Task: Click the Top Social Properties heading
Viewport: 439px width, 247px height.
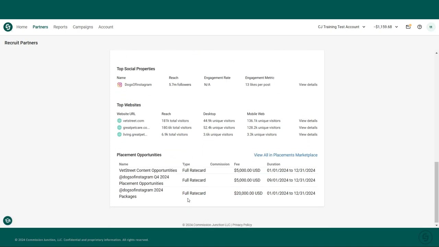Action: tap(136, 69)
